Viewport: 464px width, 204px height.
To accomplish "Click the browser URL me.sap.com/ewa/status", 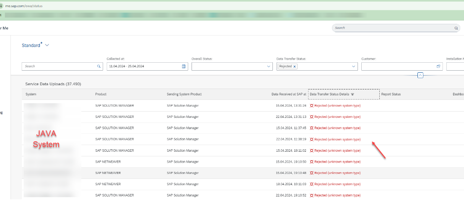I will click(x=23, y=6).
